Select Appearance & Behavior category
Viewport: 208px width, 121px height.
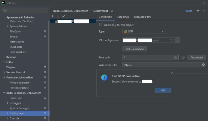(x=20, y=17)
